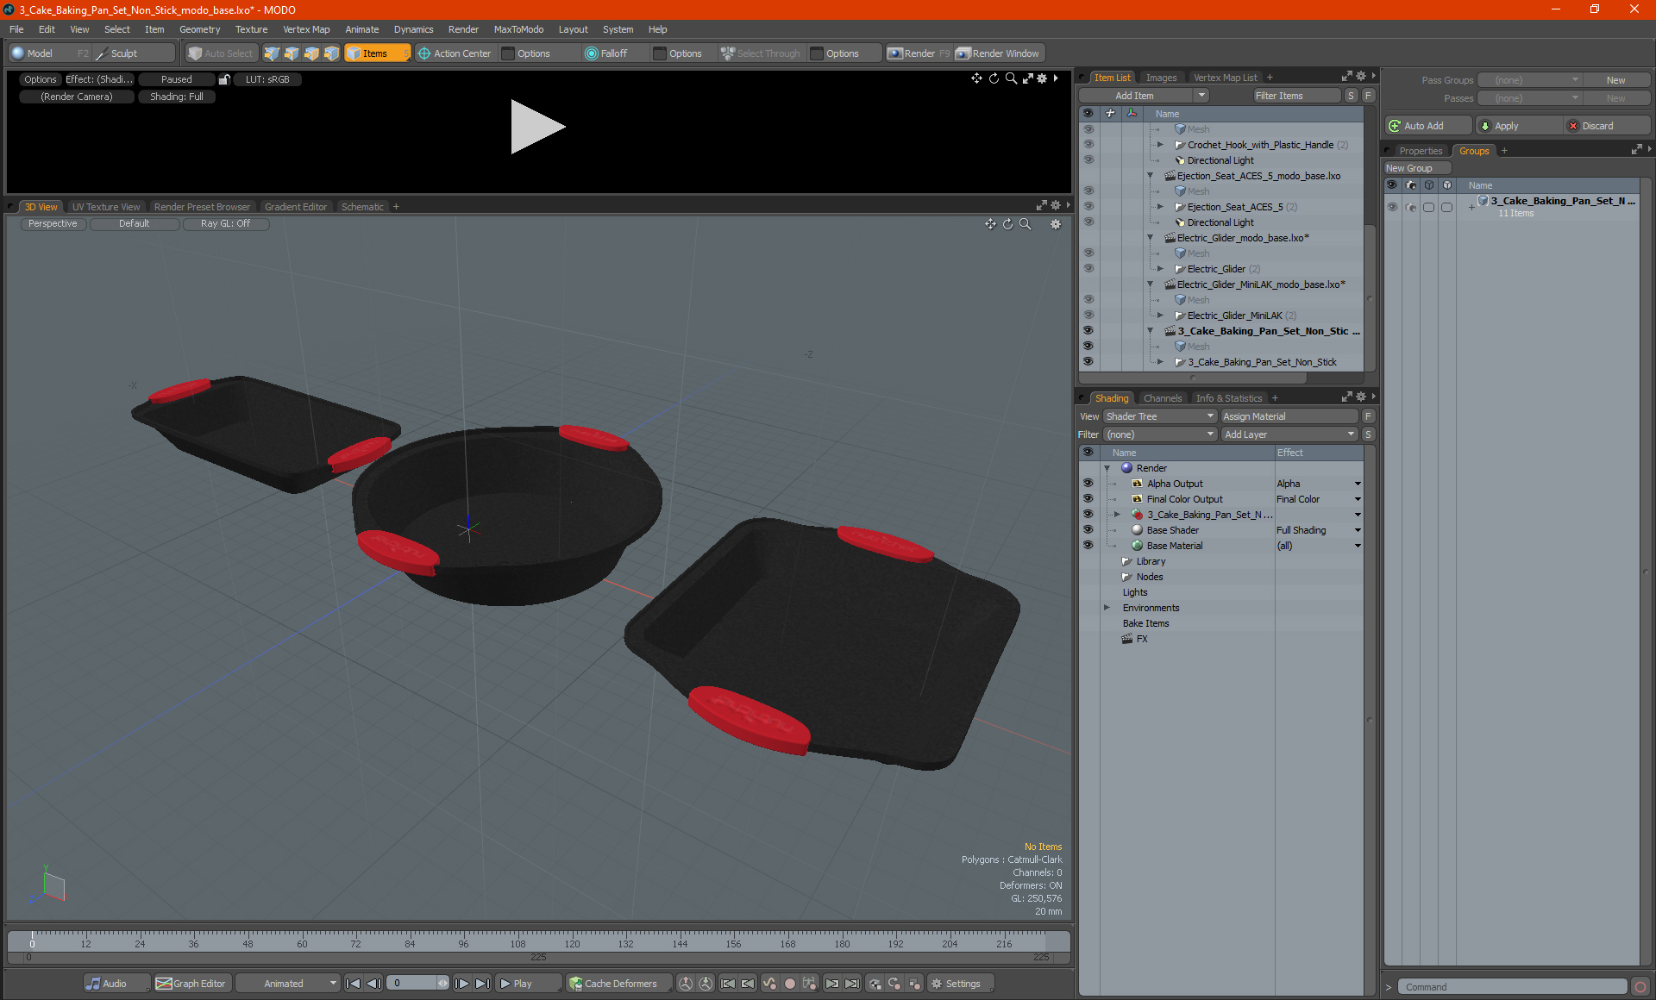Step back one frame
The image size is (1656, 1000).
point(373,984)
